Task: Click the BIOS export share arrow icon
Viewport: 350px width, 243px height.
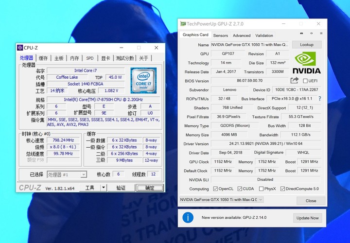Action: point(295,80)
